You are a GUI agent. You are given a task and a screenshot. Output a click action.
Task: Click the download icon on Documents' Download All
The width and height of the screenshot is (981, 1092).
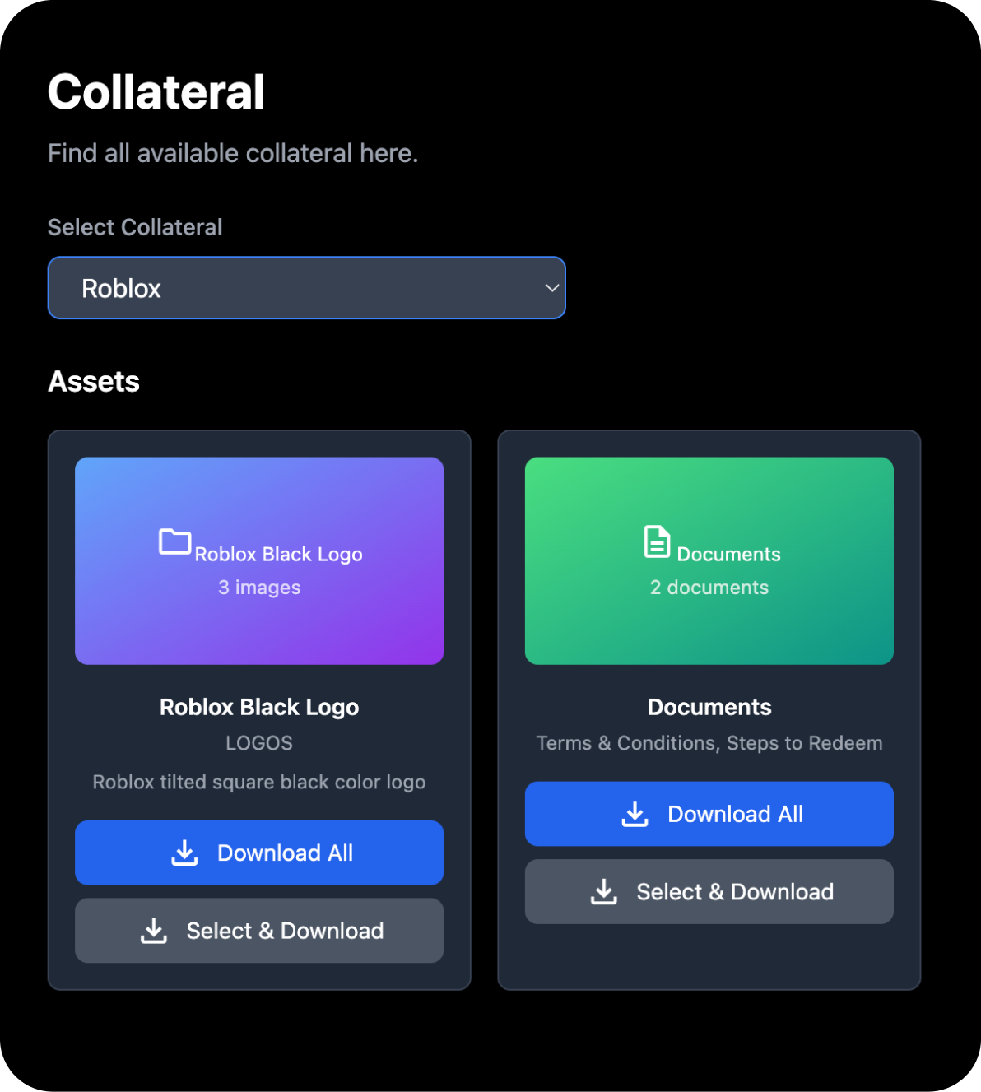(635, 815)
